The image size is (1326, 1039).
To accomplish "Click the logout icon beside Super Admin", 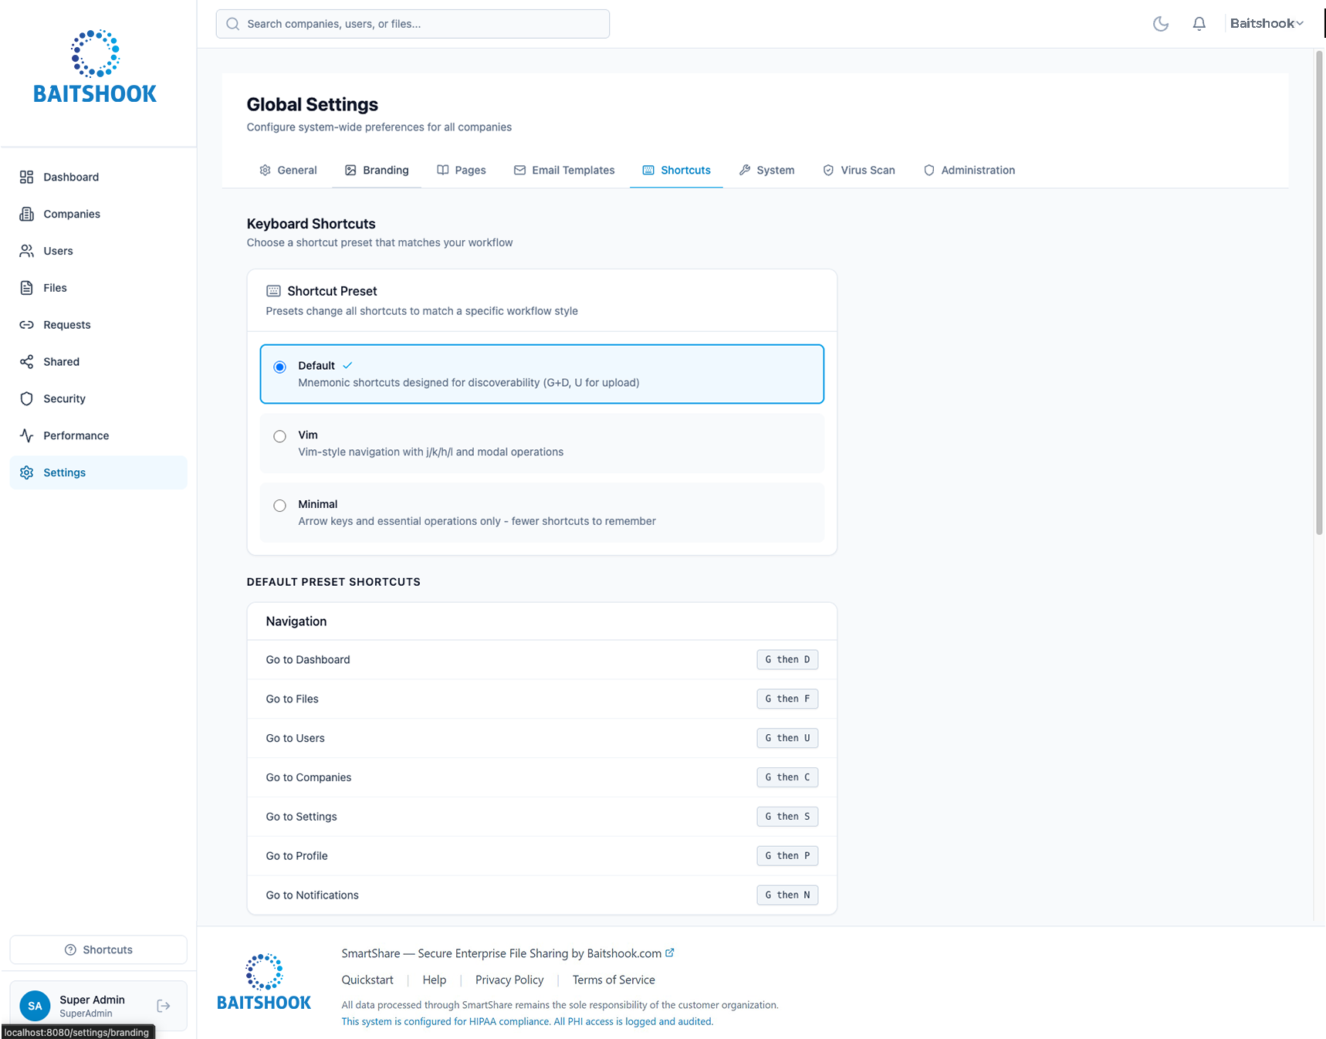I will click(164, 1006).
